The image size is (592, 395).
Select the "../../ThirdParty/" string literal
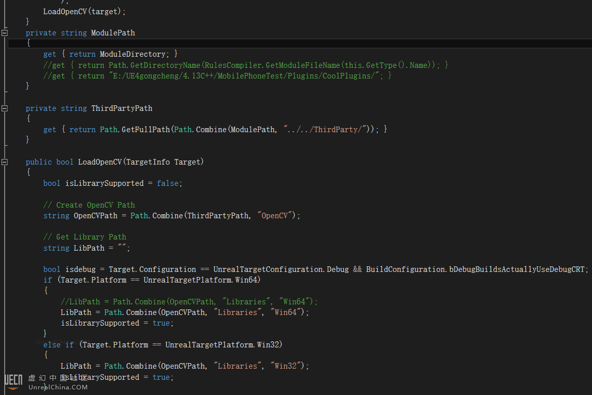pos(324,130)
